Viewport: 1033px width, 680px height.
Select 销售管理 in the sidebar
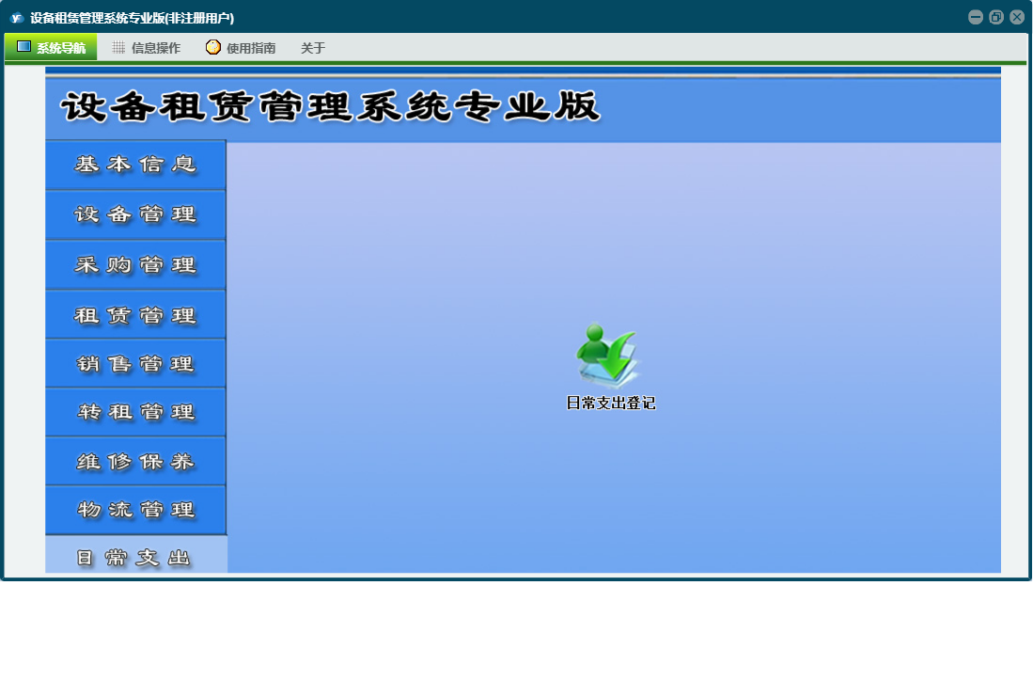tap(135, 363)
